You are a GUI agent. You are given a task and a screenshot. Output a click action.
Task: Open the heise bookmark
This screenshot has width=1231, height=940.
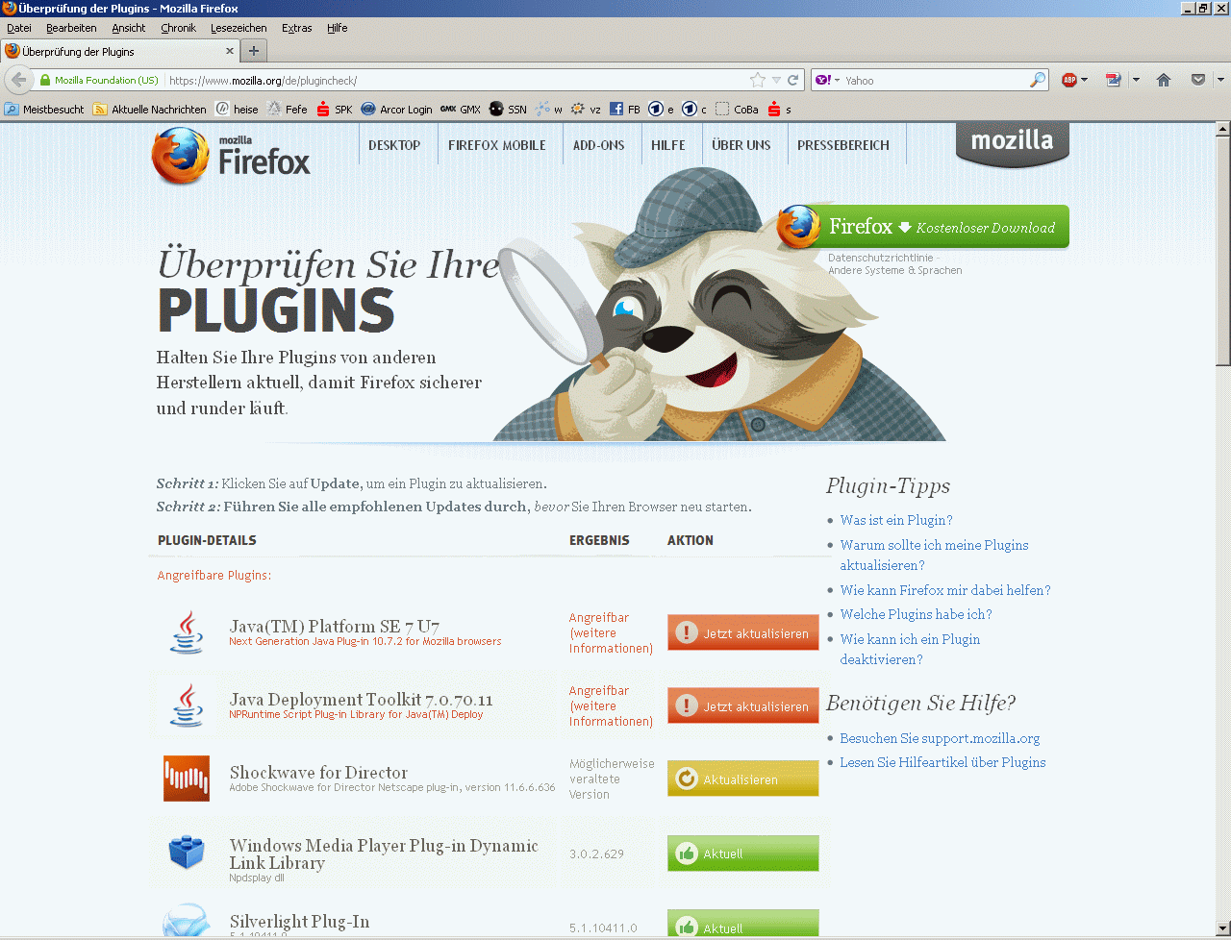tap(237, 110)
